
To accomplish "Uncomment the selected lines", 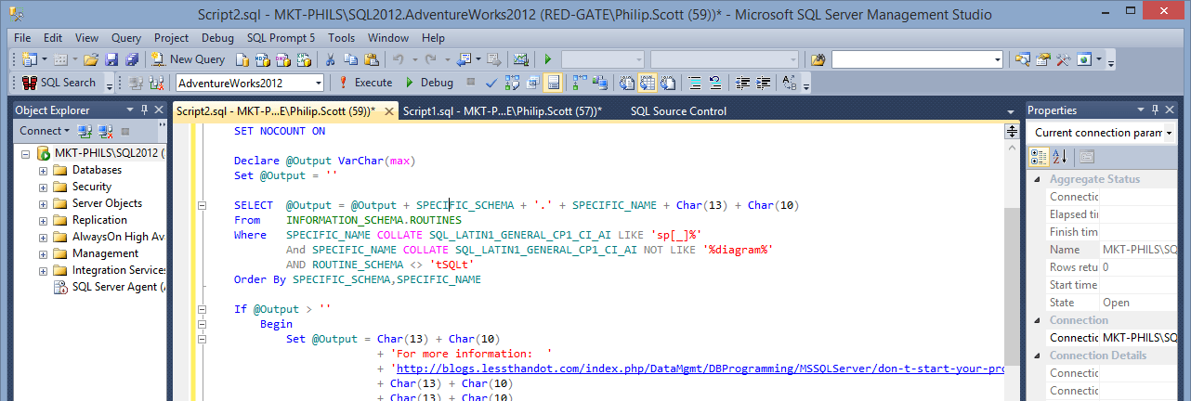I will pos(715,83).
